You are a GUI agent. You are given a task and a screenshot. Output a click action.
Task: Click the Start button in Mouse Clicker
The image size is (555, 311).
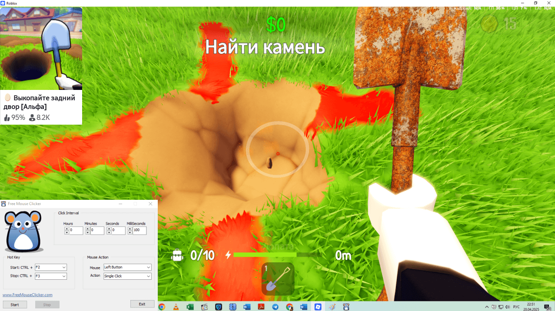click(15, 304)
